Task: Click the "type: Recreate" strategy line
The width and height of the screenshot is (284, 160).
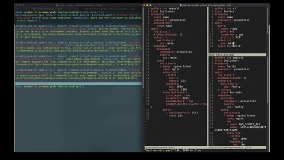Action: coord(231,92)
